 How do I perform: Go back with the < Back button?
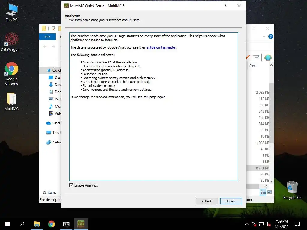pyautogui.click(x=207, y=201)
